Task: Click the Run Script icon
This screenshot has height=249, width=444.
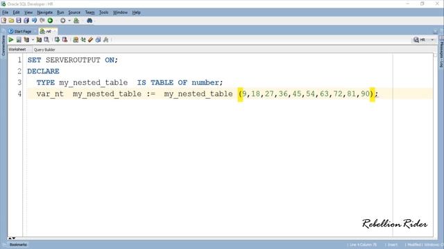Action: tap(19, 40)
